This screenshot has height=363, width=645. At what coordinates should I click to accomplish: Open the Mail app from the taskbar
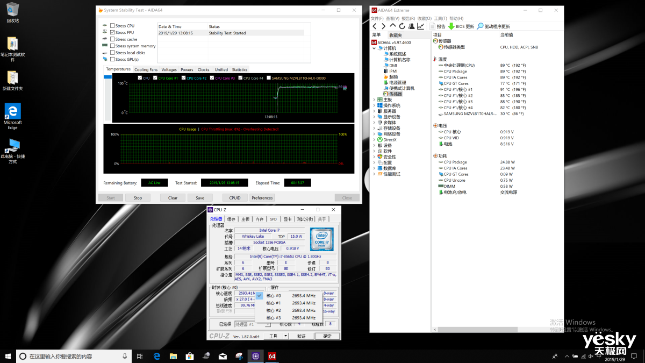(x=223, y=356)
